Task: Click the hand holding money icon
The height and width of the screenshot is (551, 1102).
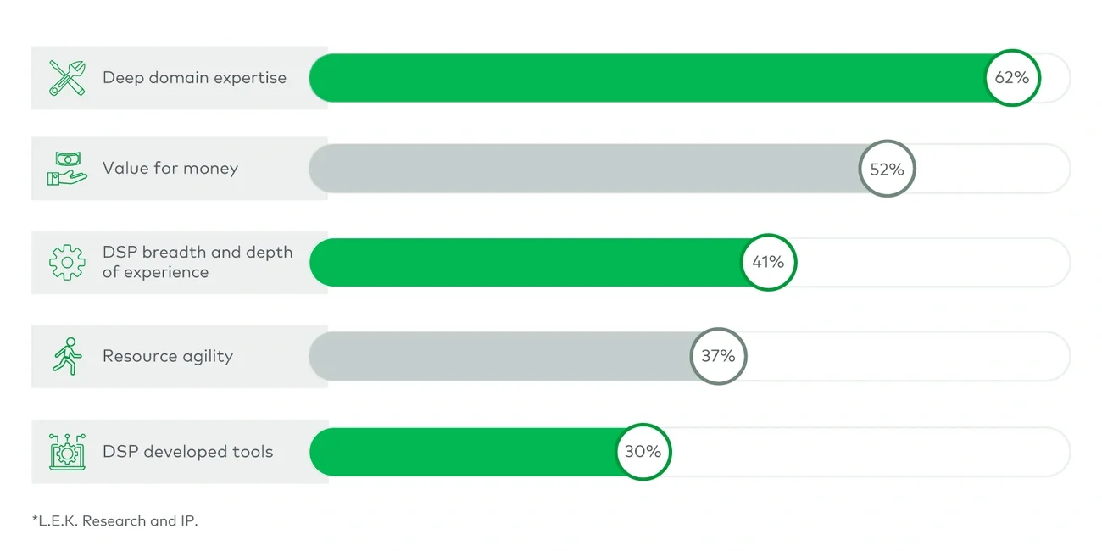Action: [x=67, y=169]
